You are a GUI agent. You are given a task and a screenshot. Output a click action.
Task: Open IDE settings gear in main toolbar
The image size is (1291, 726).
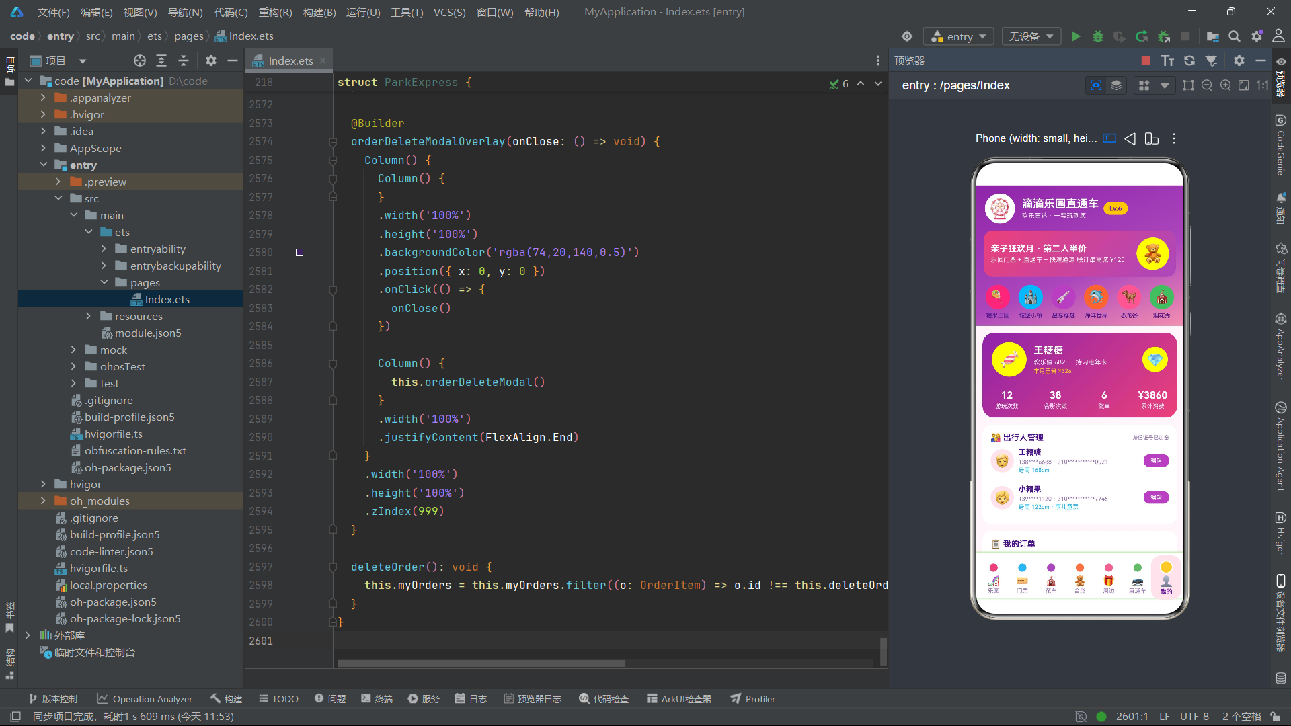click(x=1257, y=36)
